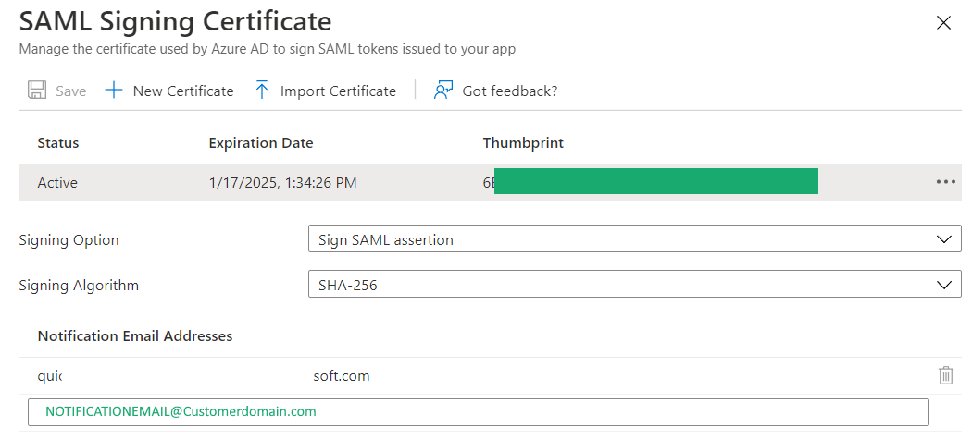This screenshot has width=972, height=439.
Task: Click the plus icon for New Certificate
Action: coord(114,91)
